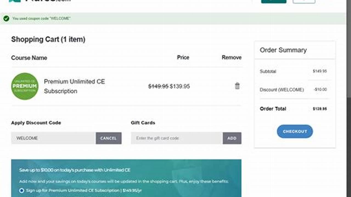Click the CHECKOUT button in Order Summary
This screenshot has height=197, width=351.
[294, 131]
